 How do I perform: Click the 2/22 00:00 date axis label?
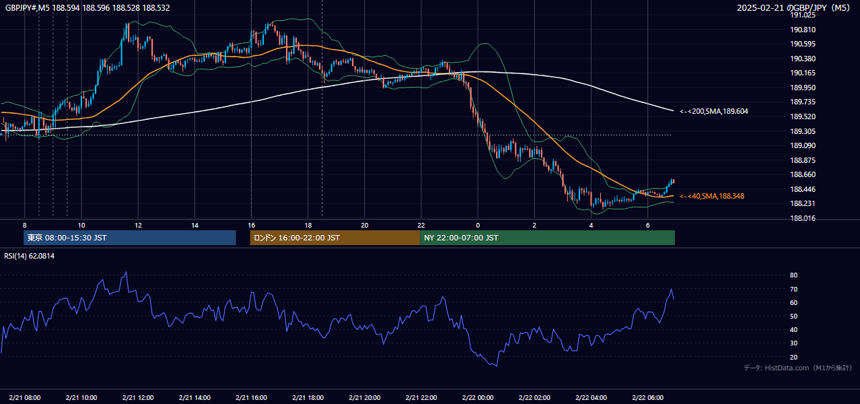coord(478,397)
